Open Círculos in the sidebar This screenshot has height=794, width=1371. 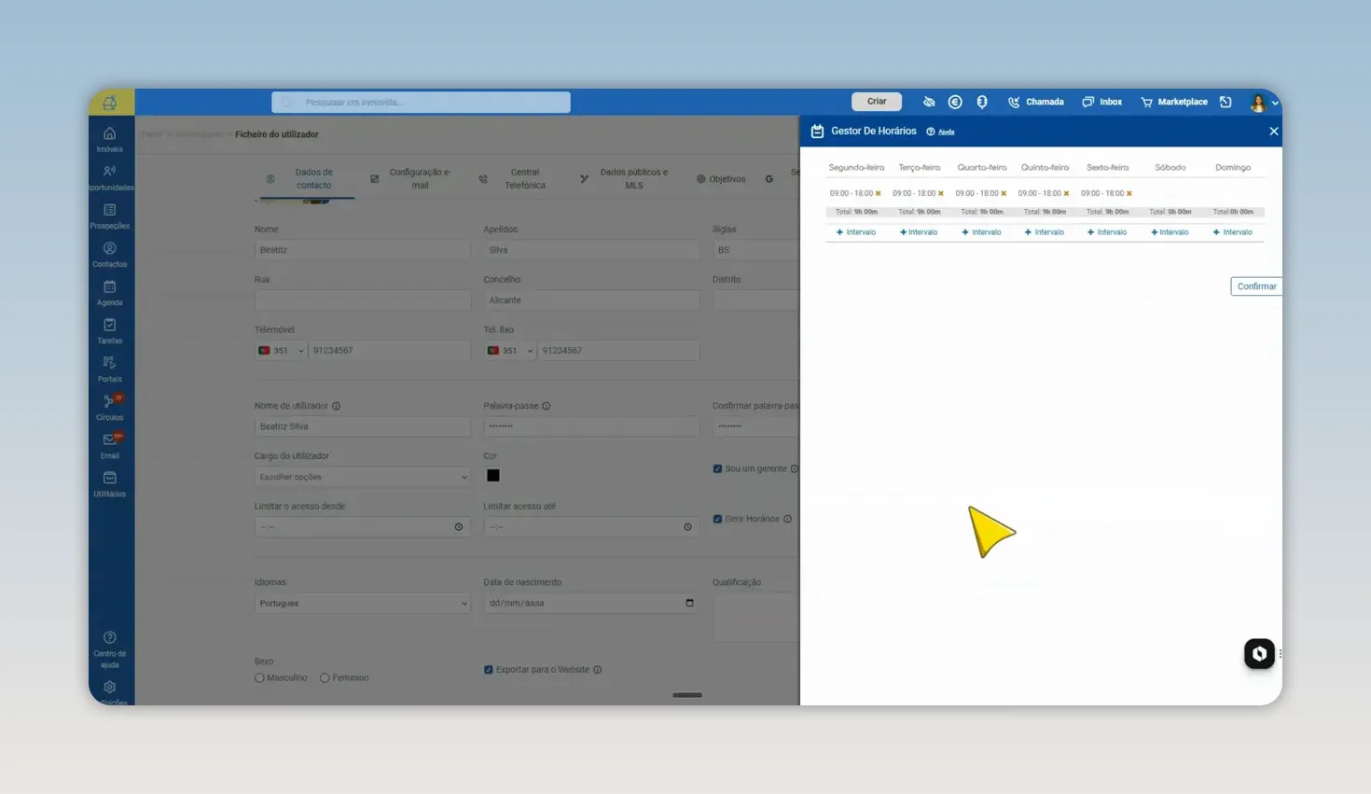(109, 407)
